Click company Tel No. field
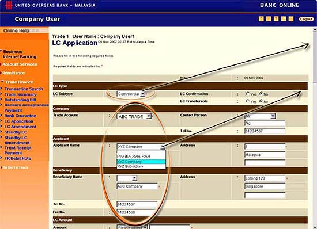Image resolution: width=317 pixels, height=229 pixels. (x=265, y=131)
